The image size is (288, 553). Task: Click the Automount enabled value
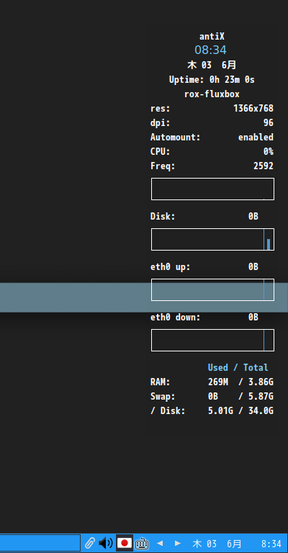[x=256, y=138]
